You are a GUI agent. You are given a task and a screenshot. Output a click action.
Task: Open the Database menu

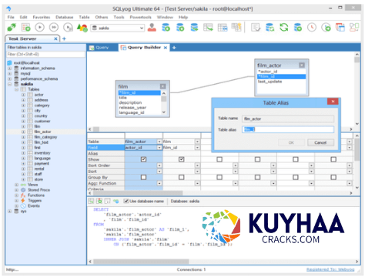click(65, 17)
